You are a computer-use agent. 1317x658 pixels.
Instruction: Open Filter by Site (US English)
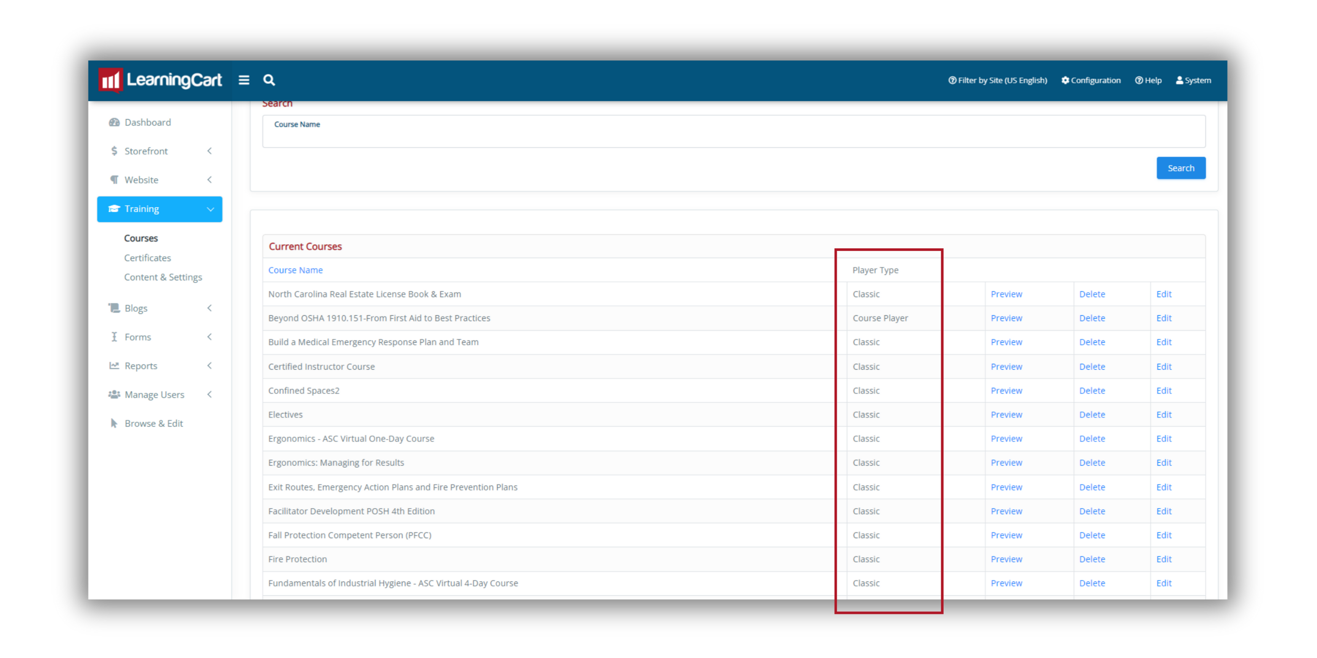998,80
